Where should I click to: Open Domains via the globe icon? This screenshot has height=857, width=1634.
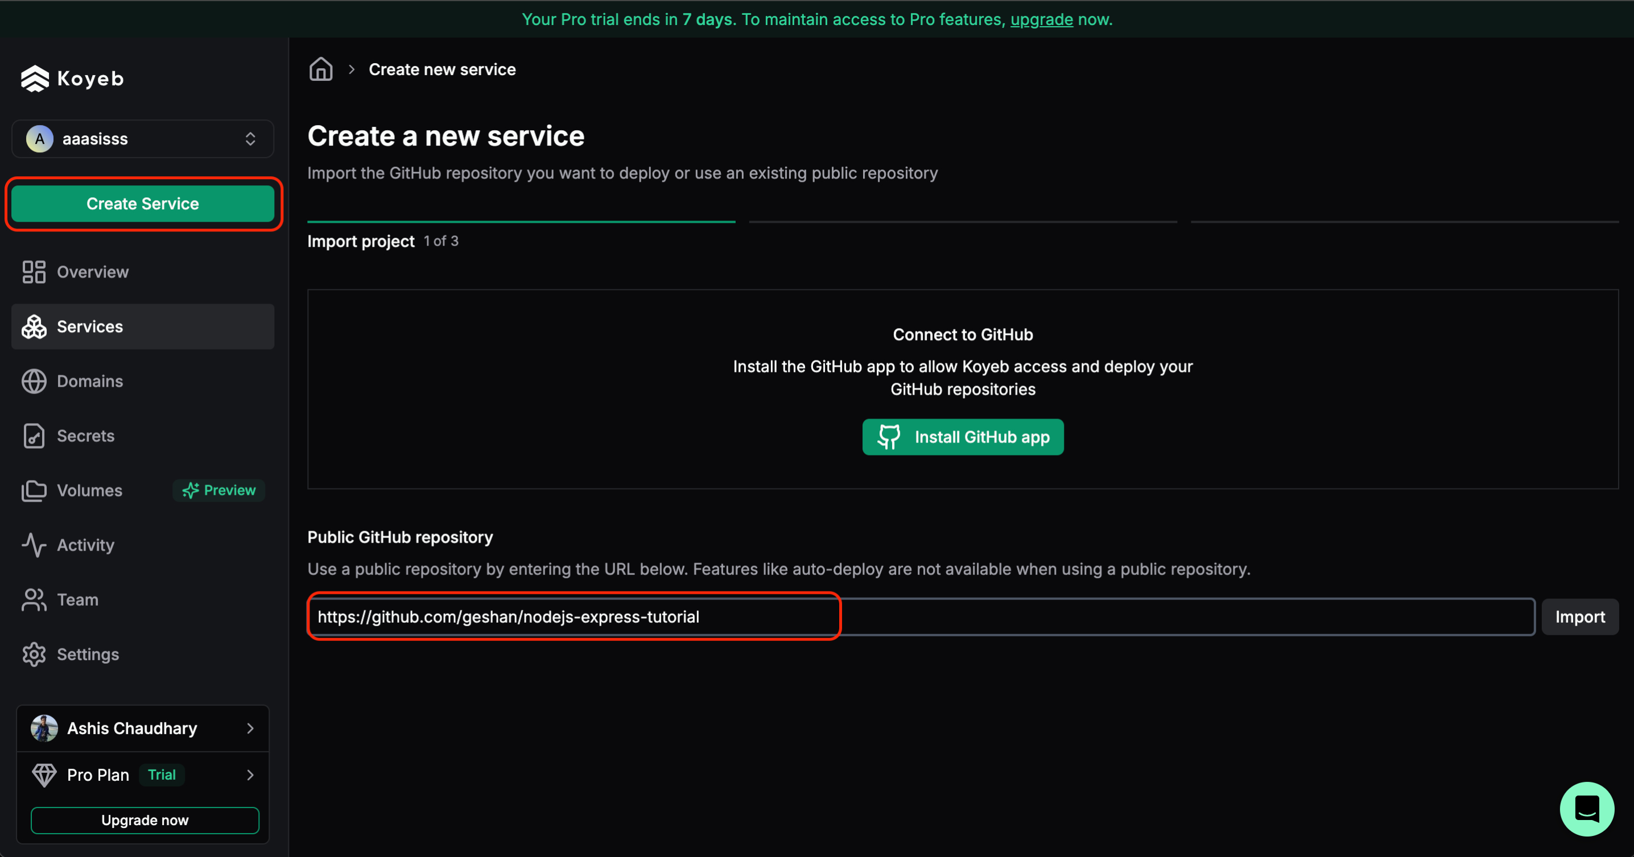pos(34,381)
